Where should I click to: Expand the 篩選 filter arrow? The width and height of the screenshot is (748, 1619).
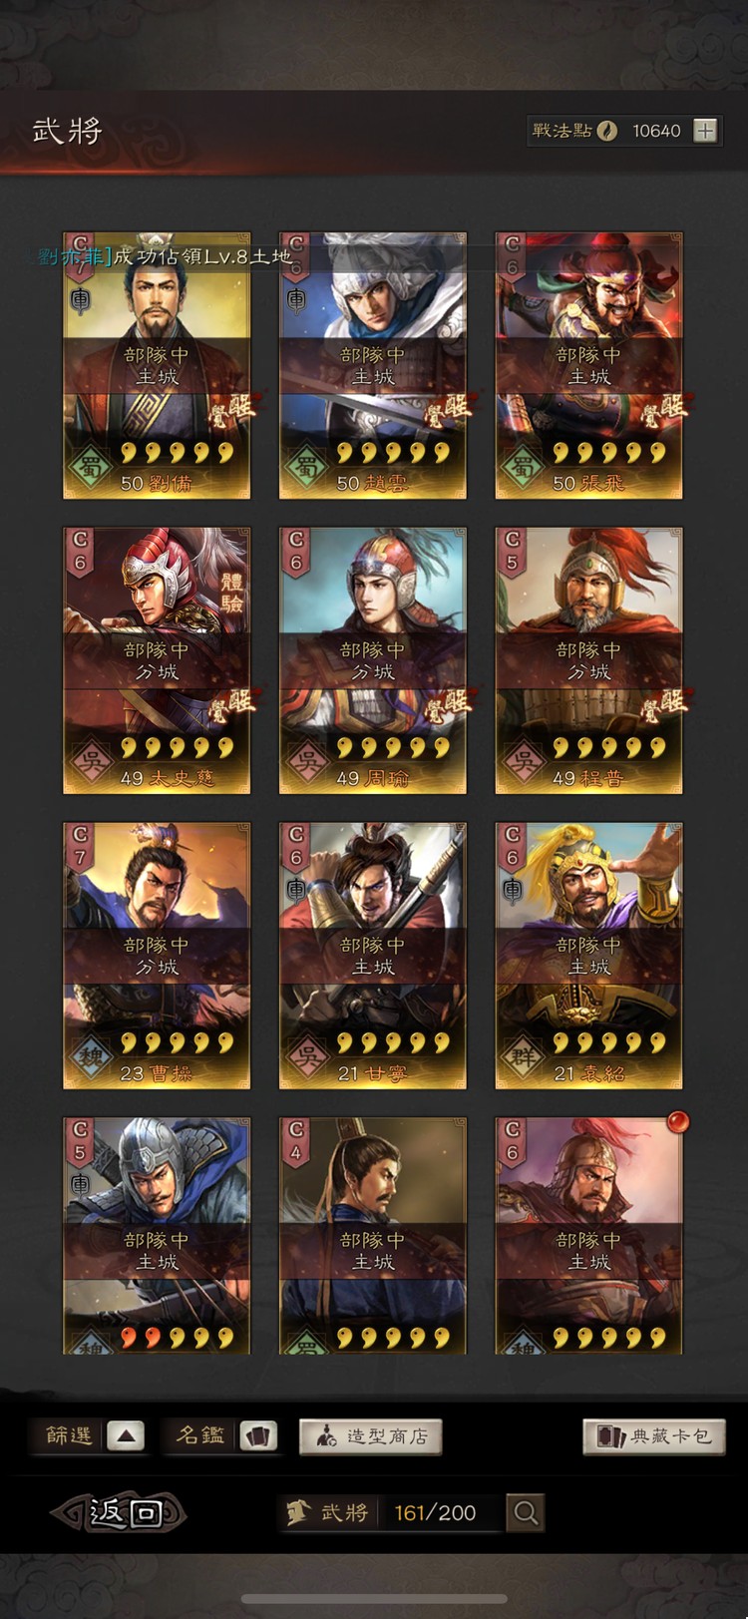[126, 1435]
